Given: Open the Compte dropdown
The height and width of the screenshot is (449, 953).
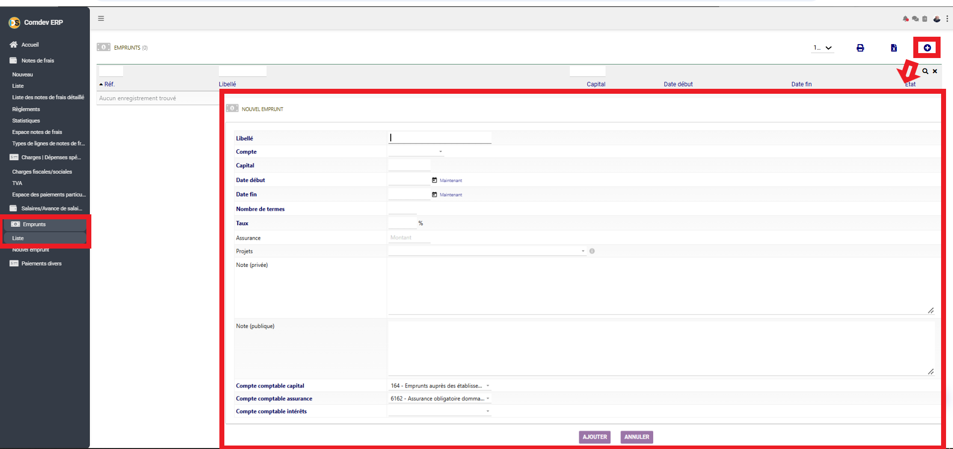Looking at the screenshot, I should click(x=416, y=151).
